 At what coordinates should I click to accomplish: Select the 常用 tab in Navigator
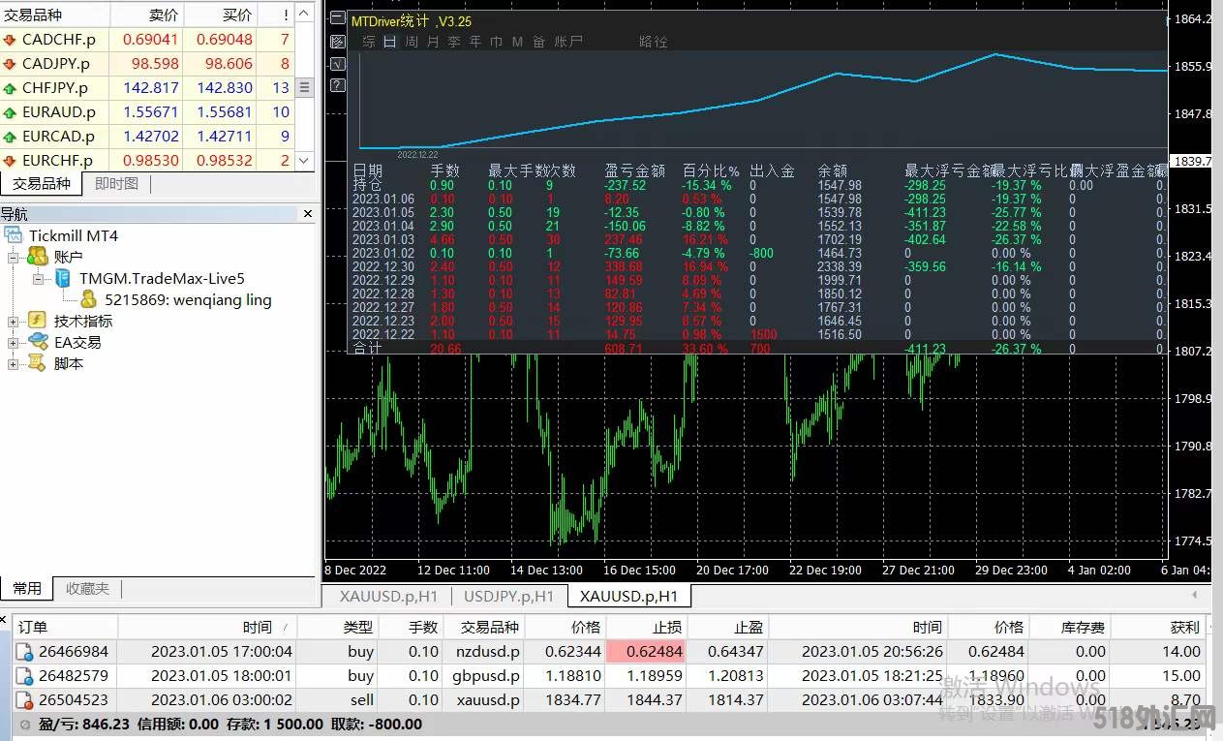pos(27,588)
